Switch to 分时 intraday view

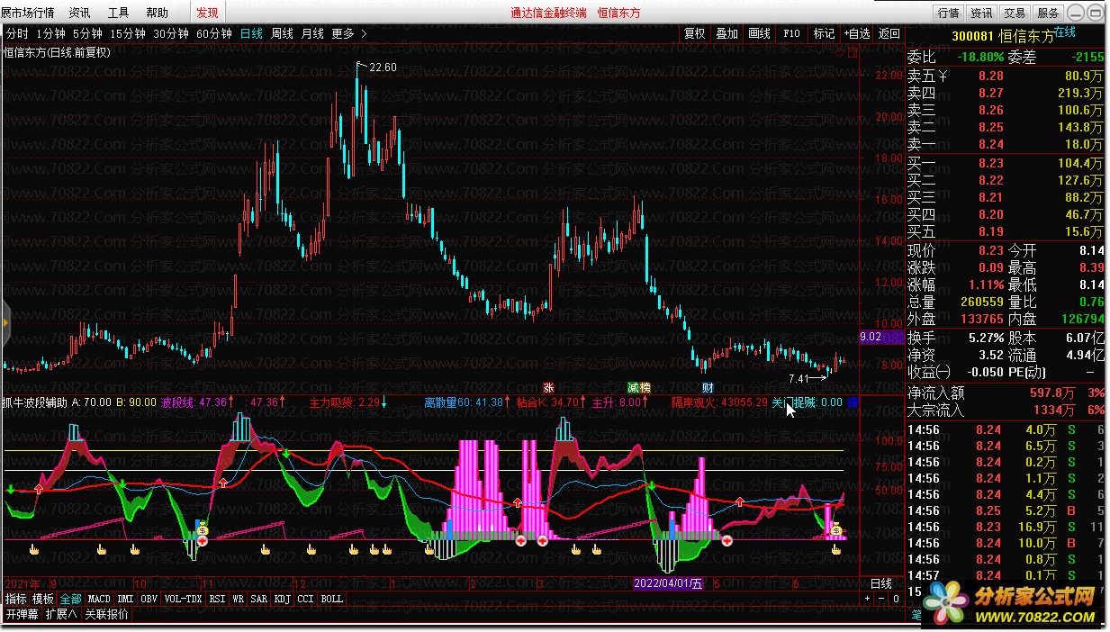coord(17,33)
